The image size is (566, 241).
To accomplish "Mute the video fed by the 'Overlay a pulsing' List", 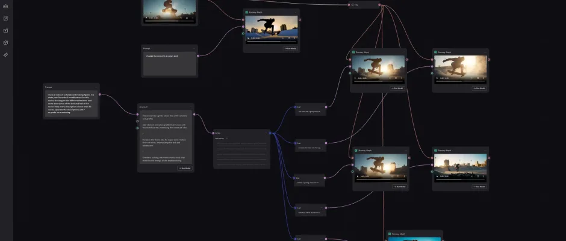I will tap(392, 177).
